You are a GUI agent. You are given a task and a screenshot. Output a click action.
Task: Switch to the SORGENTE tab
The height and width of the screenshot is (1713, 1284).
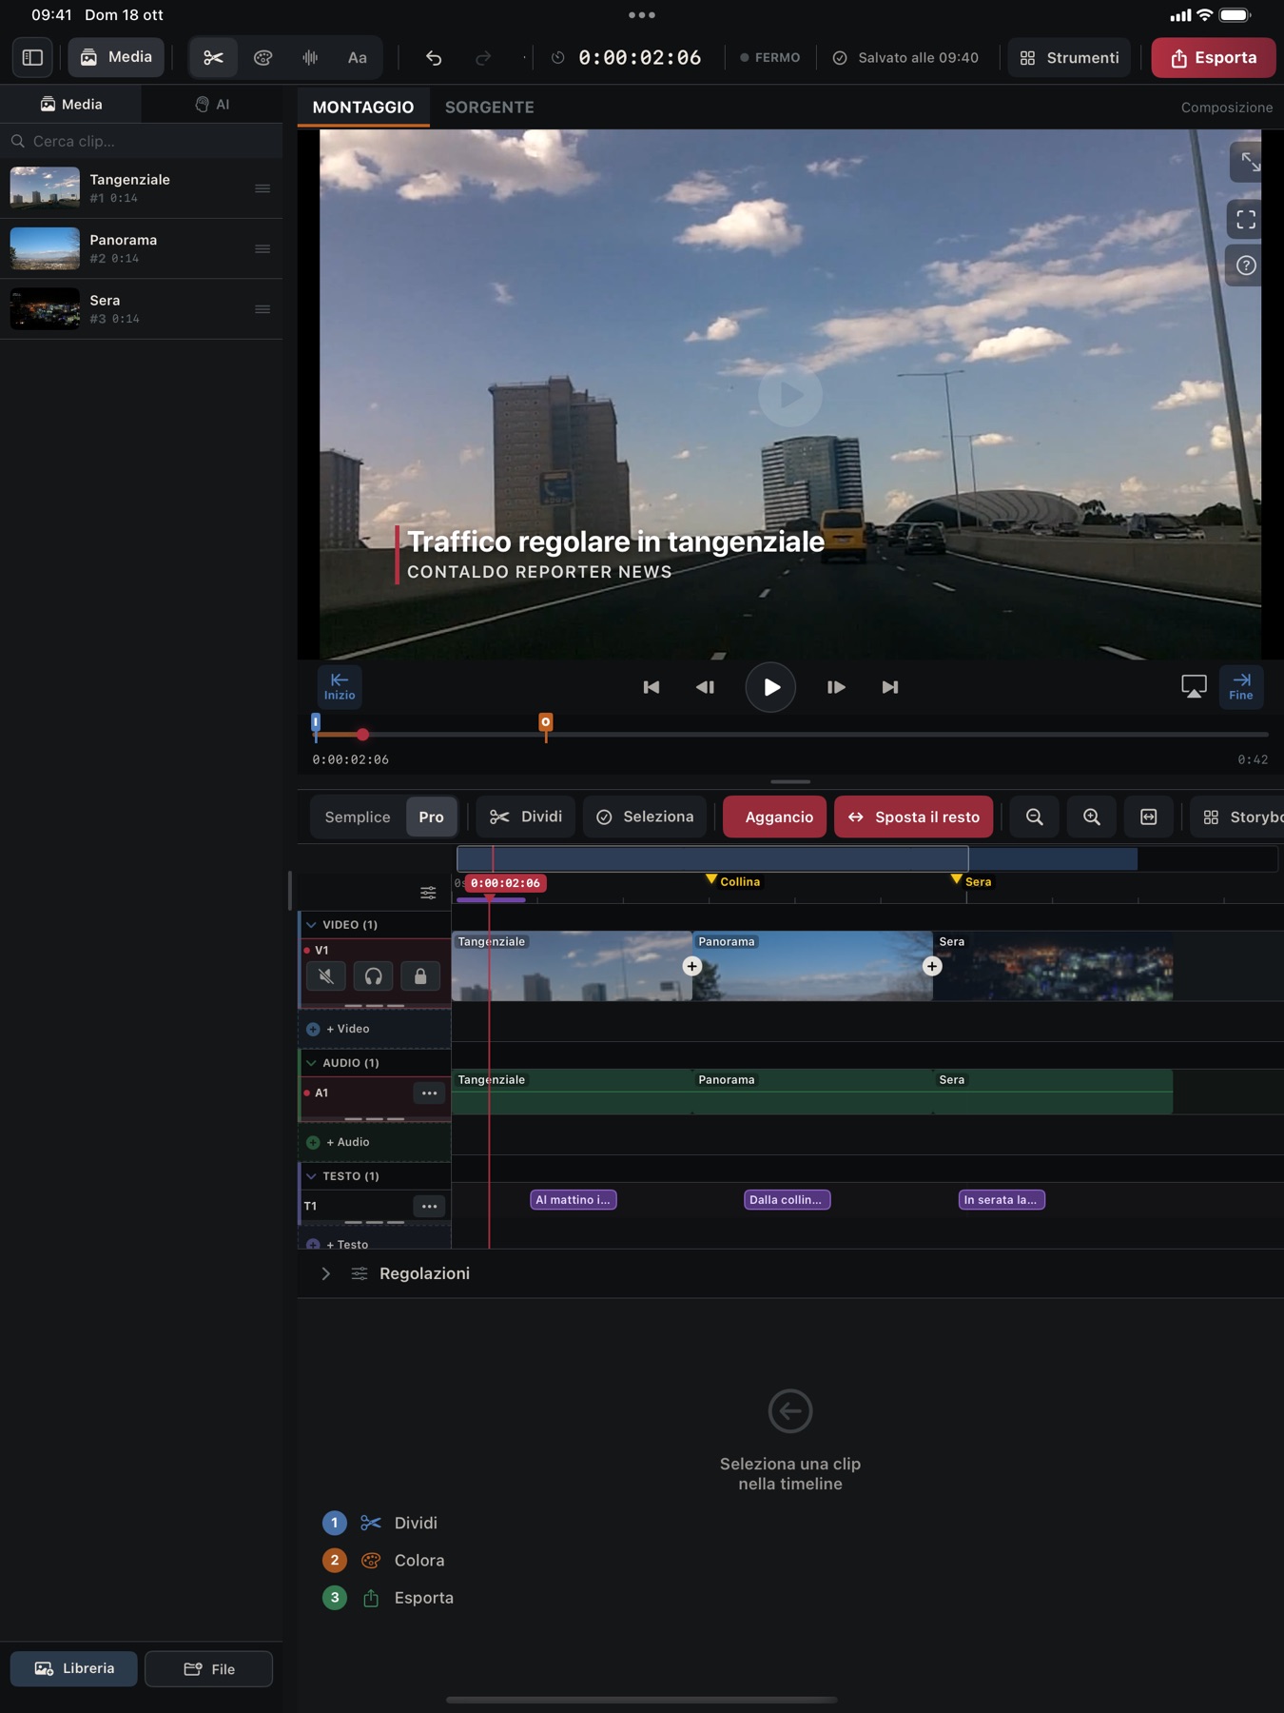tap(490, 108)
